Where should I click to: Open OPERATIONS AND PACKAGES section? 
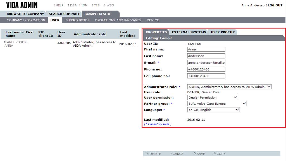point(118,20)
